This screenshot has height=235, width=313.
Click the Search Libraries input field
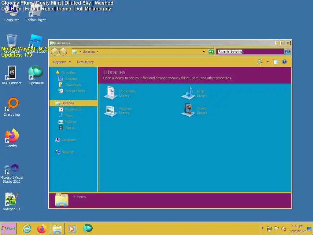(x=250, y=51)
